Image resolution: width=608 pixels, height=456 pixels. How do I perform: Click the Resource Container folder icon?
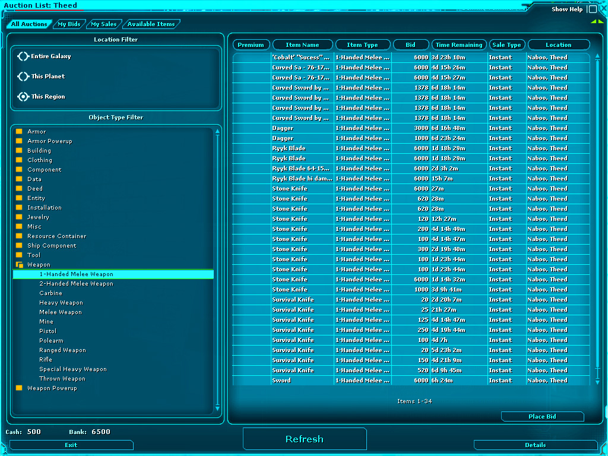coord(19,236)
